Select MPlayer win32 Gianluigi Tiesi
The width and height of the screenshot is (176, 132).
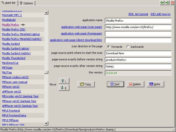tap(19, 101)
